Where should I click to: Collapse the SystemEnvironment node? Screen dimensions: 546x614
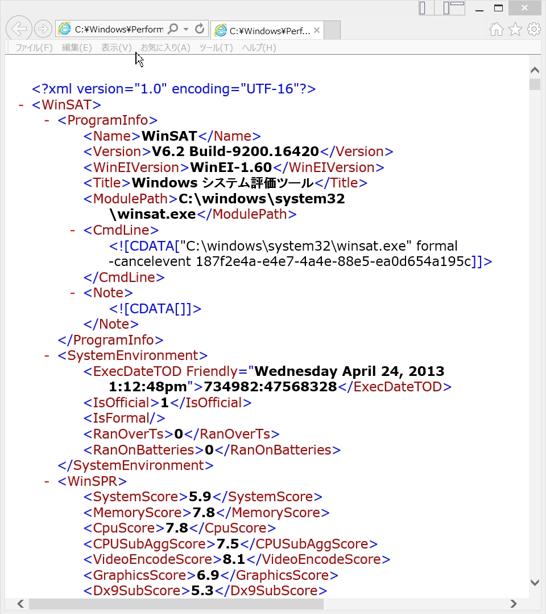[47, 355]
